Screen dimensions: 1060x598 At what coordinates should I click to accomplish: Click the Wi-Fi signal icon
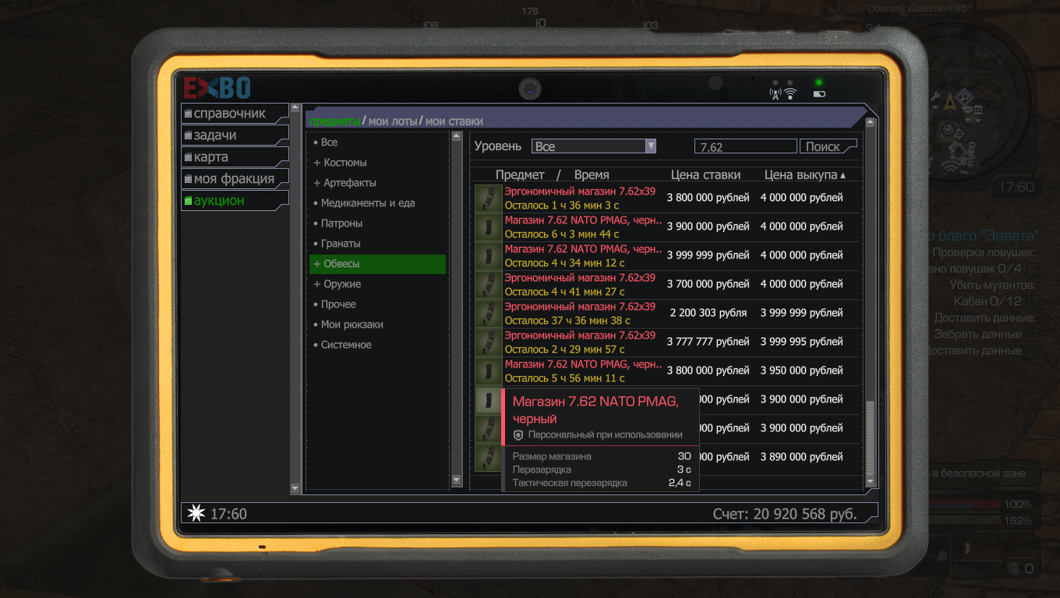click(790, 94)
